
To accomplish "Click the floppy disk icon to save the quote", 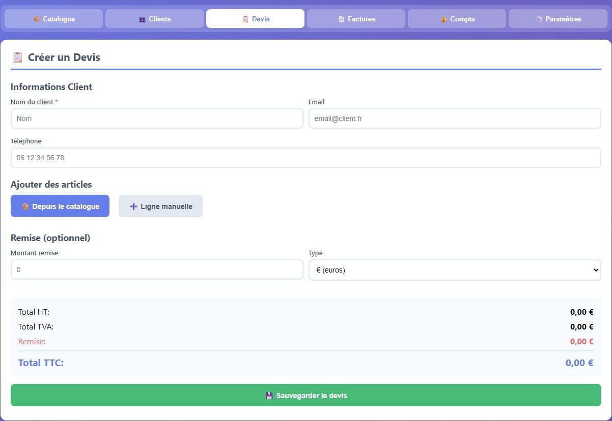I will click(269, 396).
